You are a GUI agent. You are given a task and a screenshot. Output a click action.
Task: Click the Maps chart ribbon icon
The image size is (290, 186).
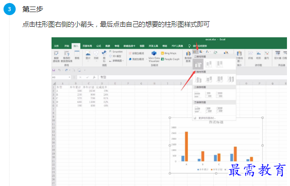click(216, 52)
